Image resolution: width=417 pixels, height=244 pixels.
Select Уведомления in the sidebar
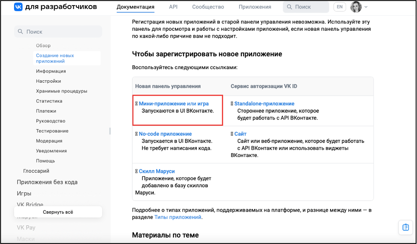pyautogui.click(x=52, y=151)
